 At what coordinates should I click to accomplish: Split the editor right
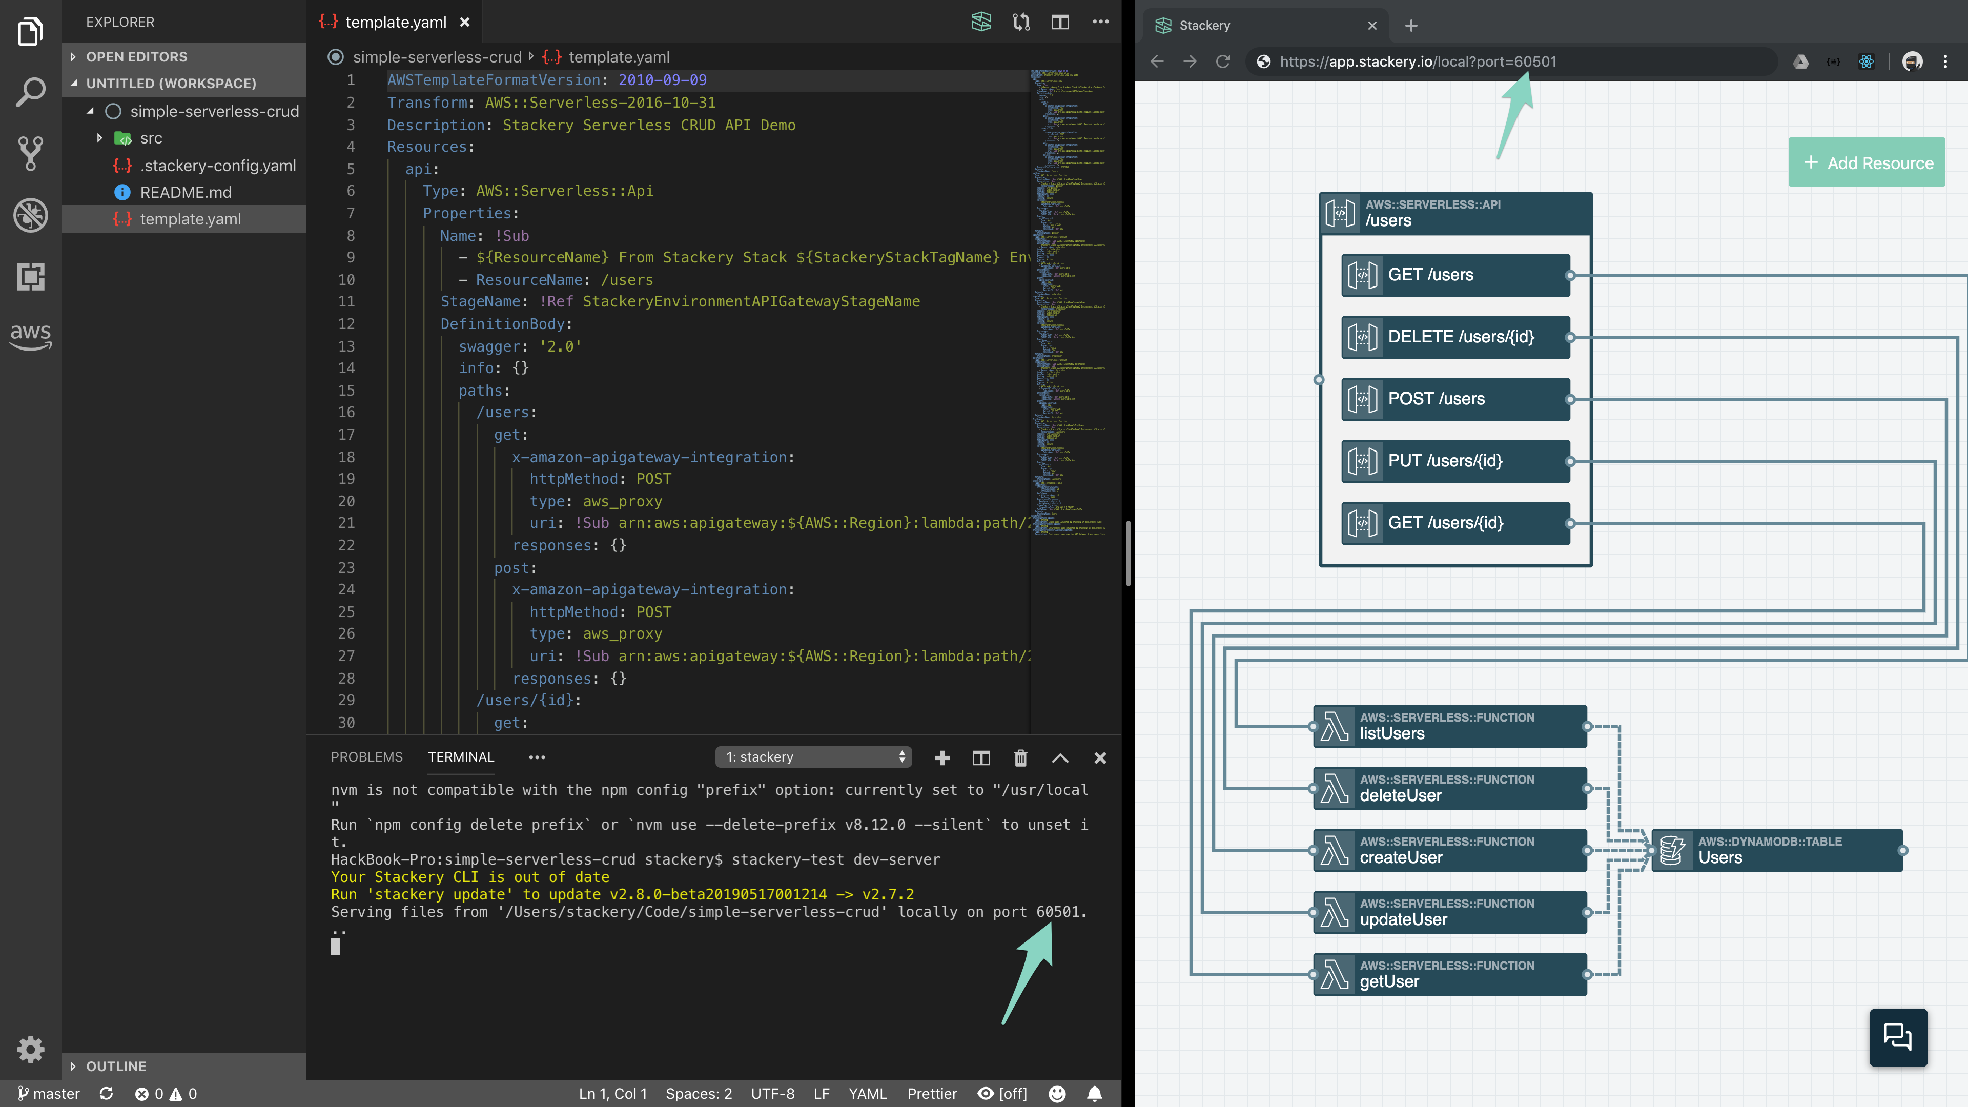click(x=1060, y=22)
